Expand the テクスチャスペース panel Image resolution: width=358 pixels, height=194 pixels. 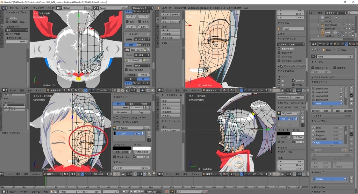313,77
